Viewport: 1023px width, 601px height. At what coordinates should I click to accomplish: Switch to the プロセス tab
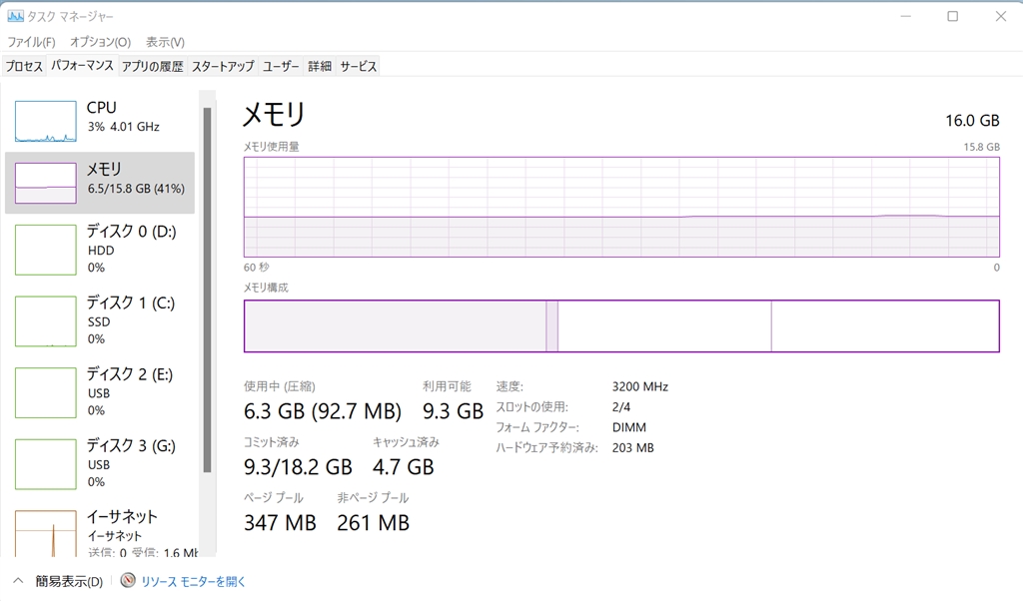click(24, 67)
